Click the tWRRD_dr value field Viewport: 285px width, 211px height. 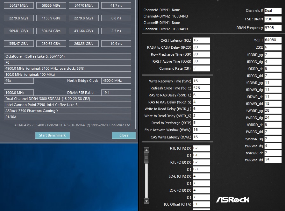click(273, 124)
